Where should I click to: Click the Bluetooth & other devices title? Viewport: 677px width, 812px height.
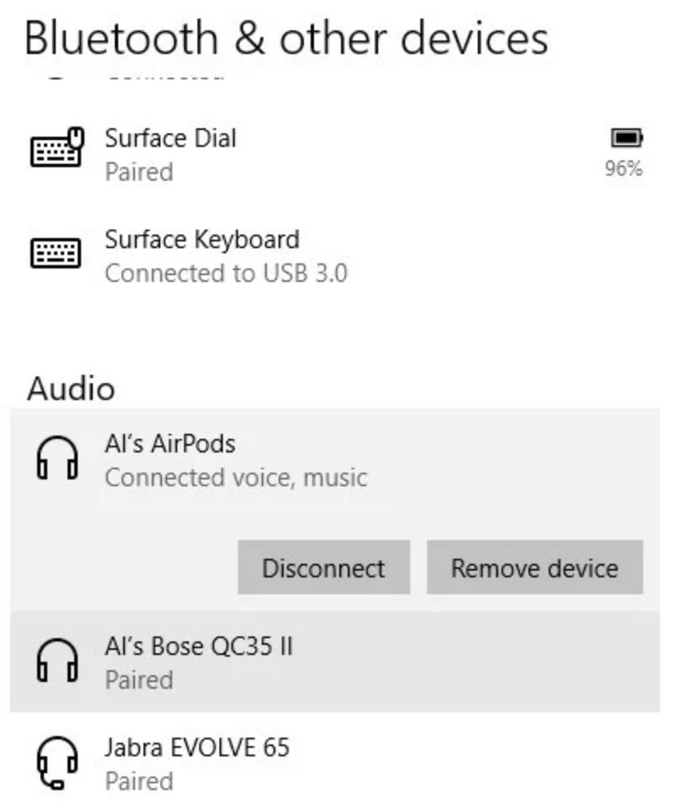(286, 38)
